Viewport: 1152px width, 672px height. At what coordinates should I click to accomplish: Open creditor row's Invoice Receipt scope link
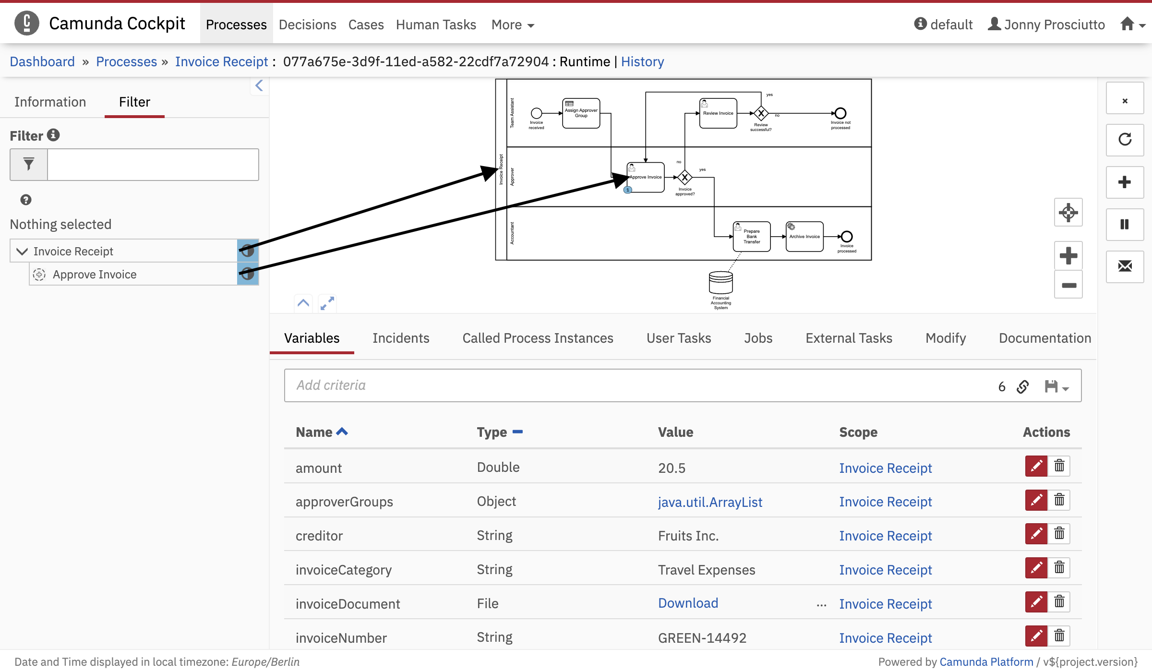[x=885, y=536]
